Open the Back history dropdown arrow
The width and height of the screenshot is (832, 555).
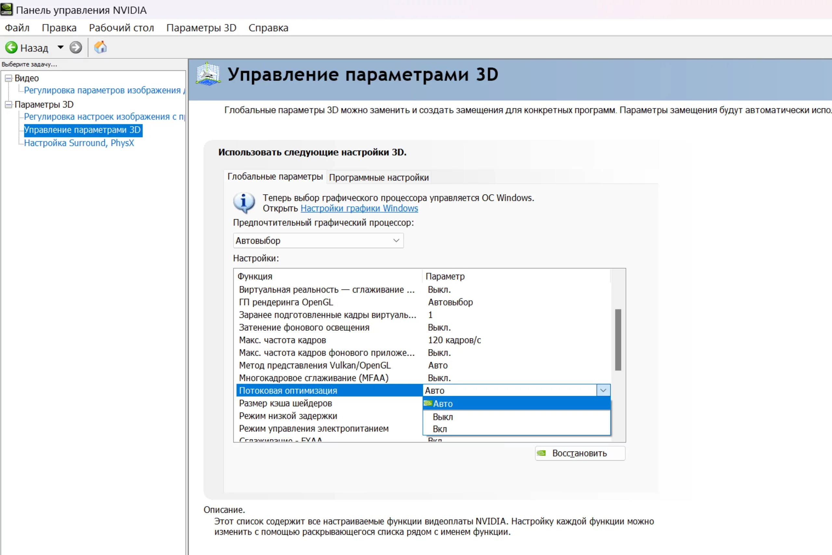[x=60, y=47]
